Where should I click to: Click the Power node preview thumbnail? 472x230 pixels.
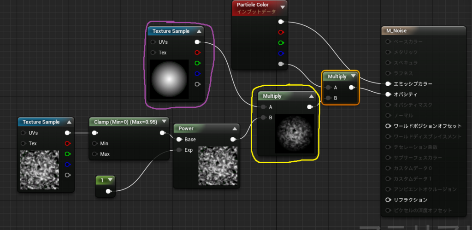[x=218, y=166]
